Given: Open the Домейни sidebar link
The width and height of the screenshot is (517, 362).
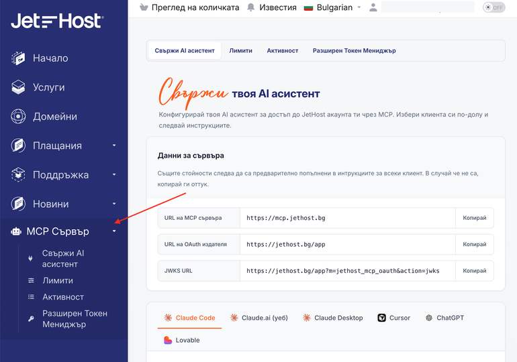Looking at the screenshot, I should pyautogui.click(x=55, y=117).
